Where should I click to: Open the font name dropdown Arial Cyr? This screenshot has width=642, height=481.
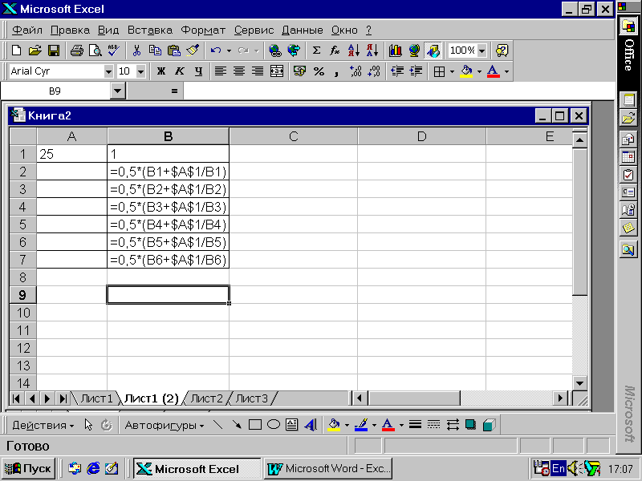(108, 71)
